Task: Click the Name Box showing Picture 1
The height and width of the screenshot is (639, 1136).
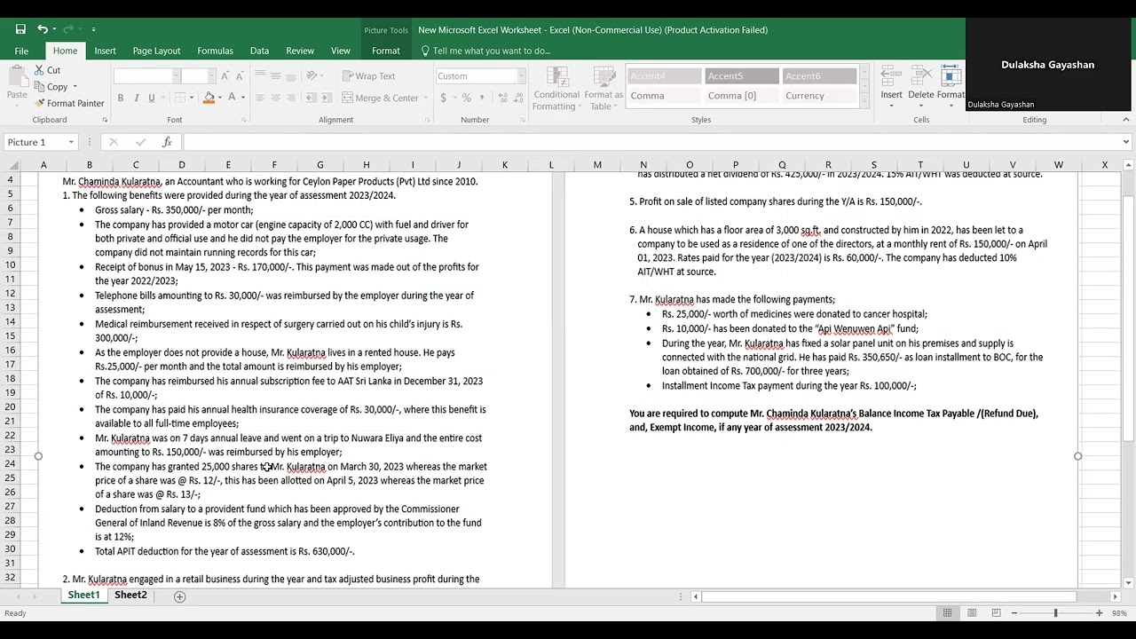Action: pyautogui.click(x=41, y=142)
